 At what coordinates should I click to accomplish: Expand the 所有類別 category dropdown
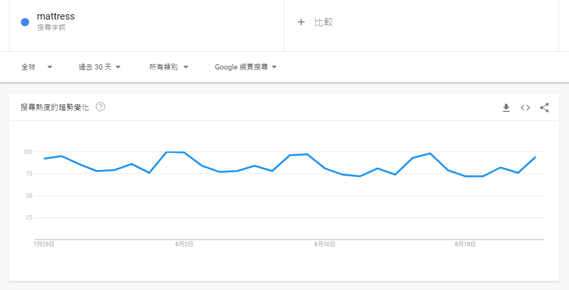169,67
